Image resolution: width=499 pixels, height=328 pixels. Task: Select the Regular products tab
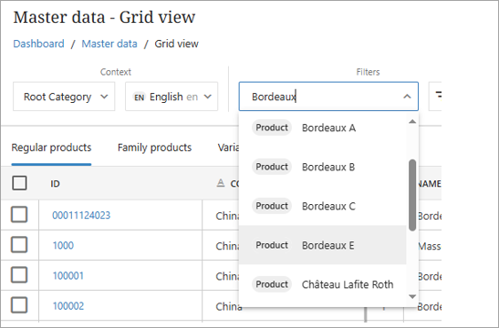pyautogui.click(x=52, y=148)
